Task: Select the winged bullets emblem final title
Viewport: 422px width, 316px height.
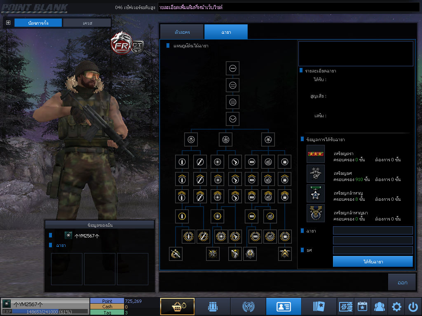Action: (250, 253)
